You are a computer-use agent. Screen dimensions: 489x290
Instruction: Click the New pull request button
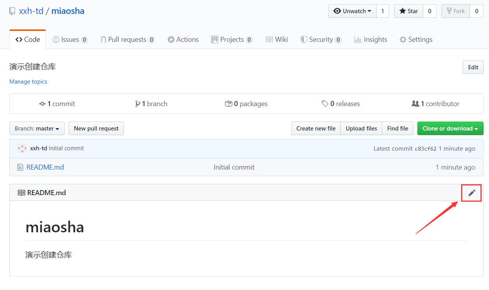96,129
